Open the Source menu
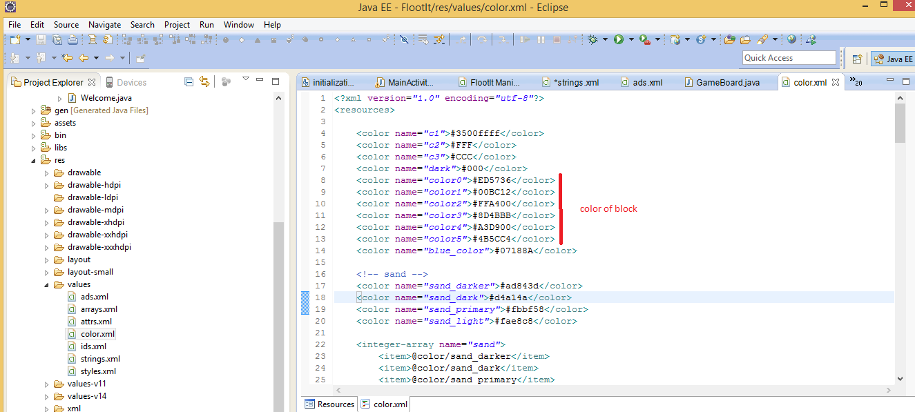915x412 pixels. point(66,24)
